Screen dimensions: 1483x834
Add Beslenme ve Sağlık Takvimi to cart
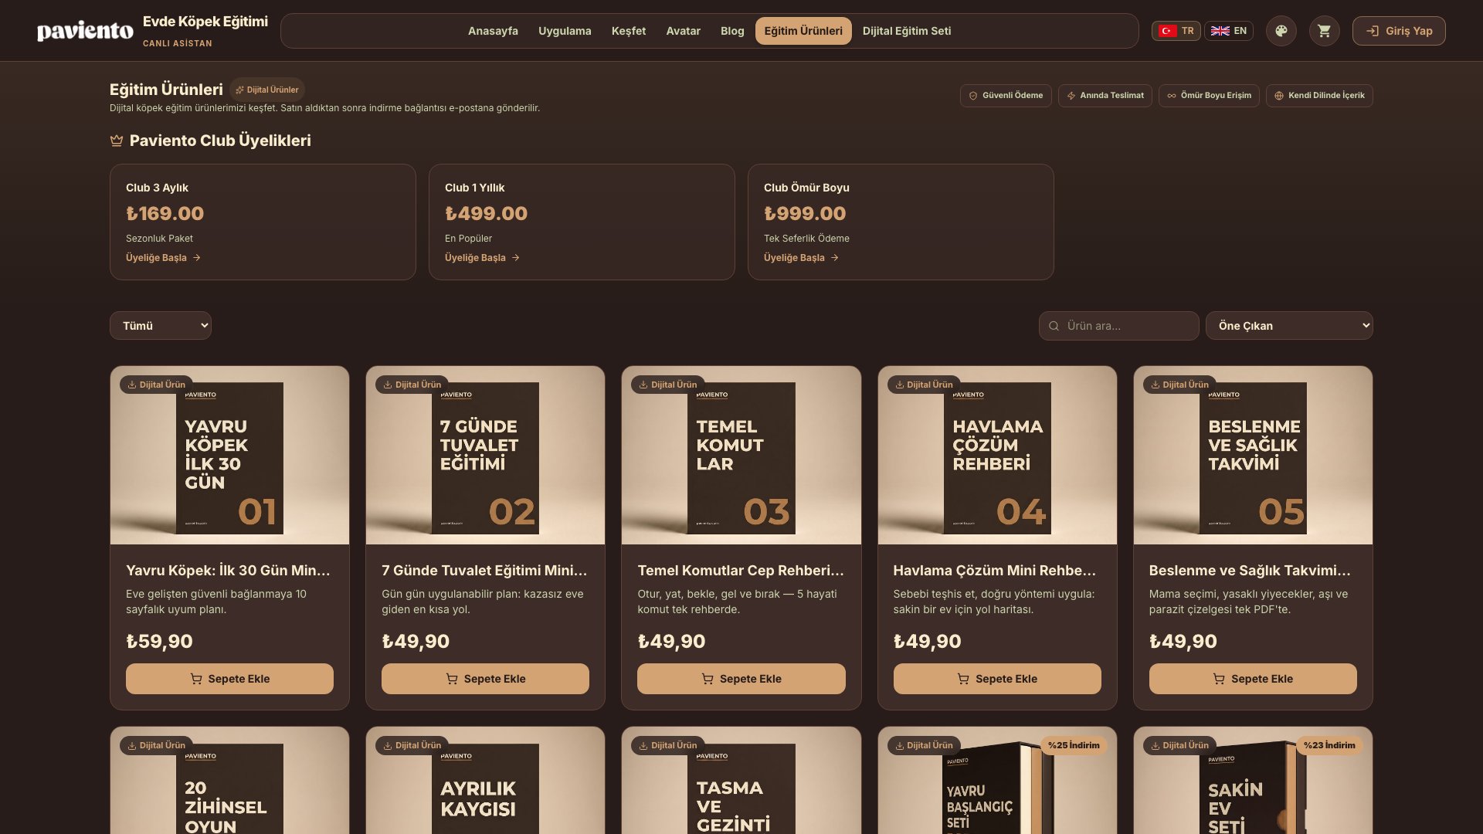[x=1253, y=679]
